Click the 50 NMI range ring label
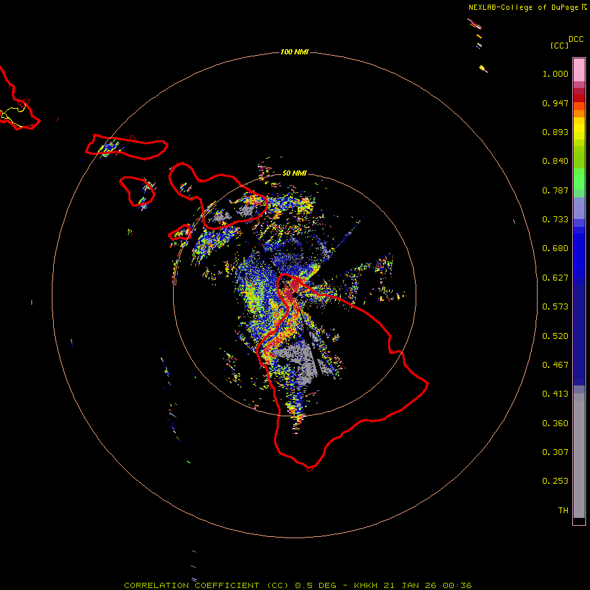The height and width of the screenshot is (590, 590). click(294, 173)
